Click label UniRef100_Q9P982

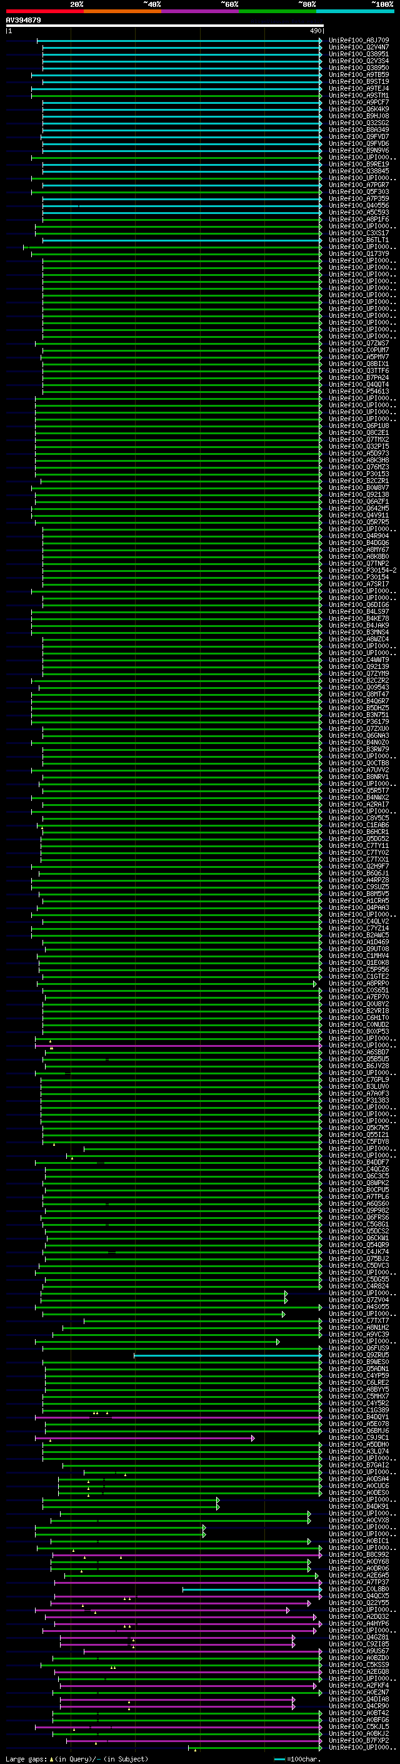click(359, 1210)
